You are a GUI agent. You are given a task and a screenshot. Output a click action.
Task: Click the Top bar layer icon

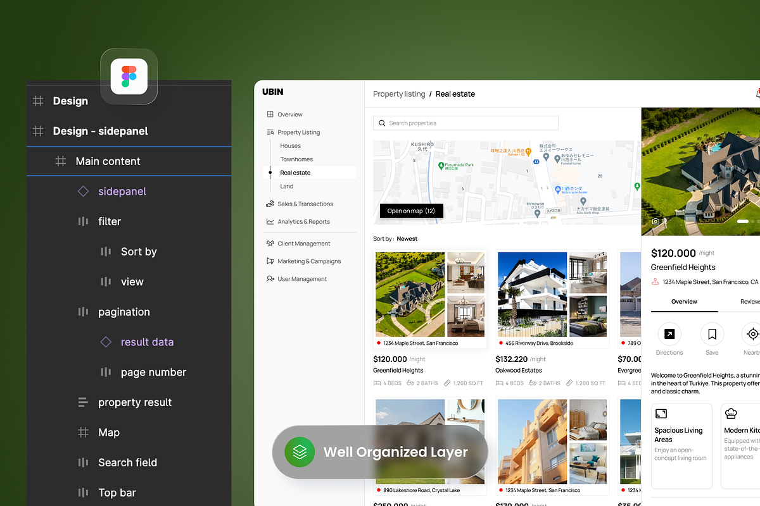pos(83,493)
